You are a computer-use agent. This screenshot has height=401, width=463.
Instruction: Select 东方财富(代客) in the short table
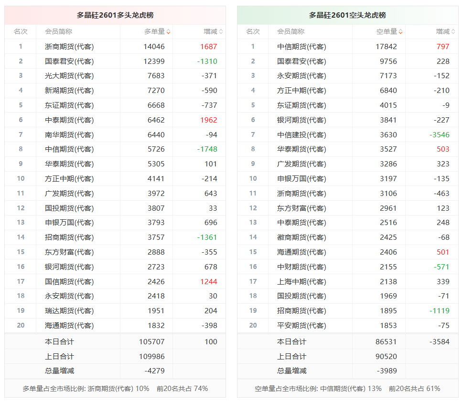tap(301, 208)
